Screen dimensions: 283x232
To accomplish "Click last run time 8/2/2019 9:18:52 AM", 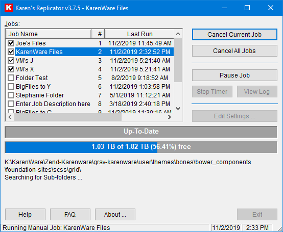I will 139,78.
